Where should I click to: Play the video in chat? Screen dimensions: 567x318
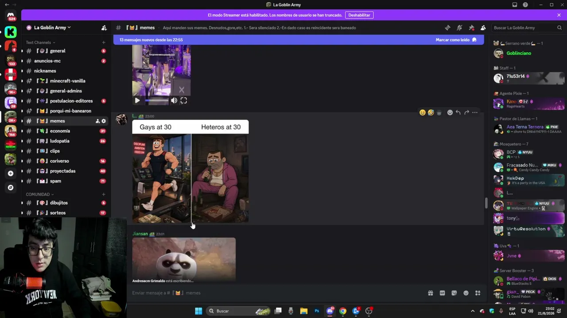coord(137,101)
